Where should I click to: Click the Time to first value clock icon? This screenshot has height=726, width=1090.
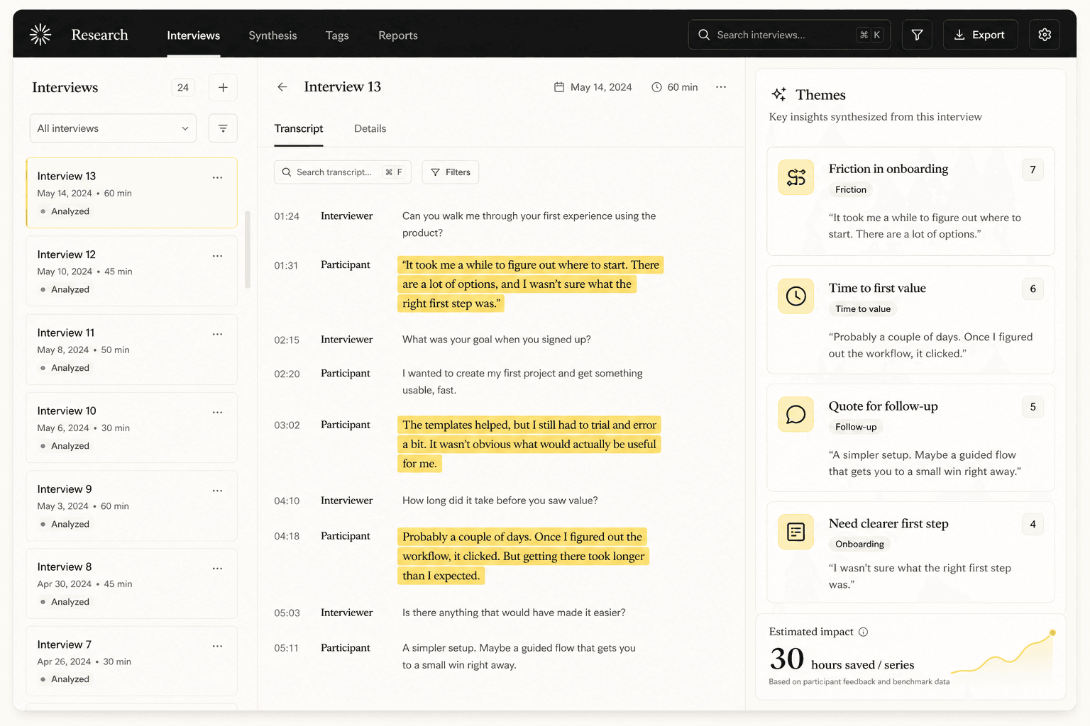click(796, 296)
